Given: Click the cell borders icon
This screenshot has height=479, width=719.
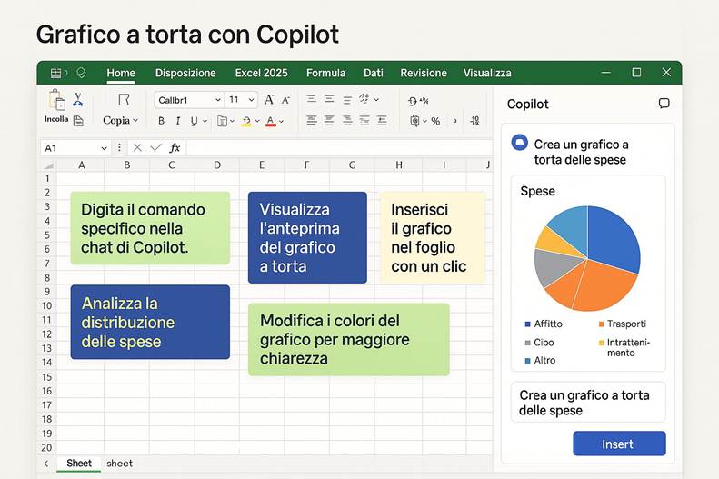Looking at the screenshot, I should click(223, 121).
